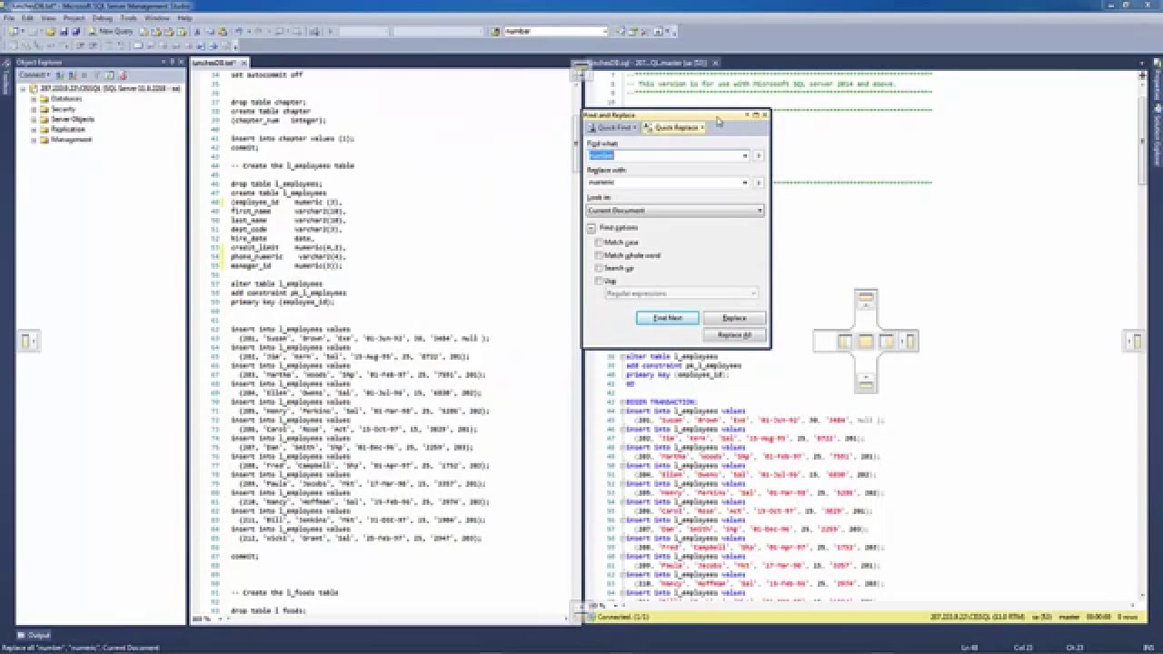1163x654 pixels.
Task: Click the Replace button
Action: click(x=734, y=318)
